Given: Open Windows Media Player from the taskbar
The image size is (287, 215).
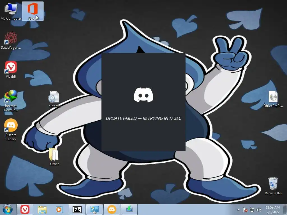Looking at the screenshot, I should click(x=59, y=209).
